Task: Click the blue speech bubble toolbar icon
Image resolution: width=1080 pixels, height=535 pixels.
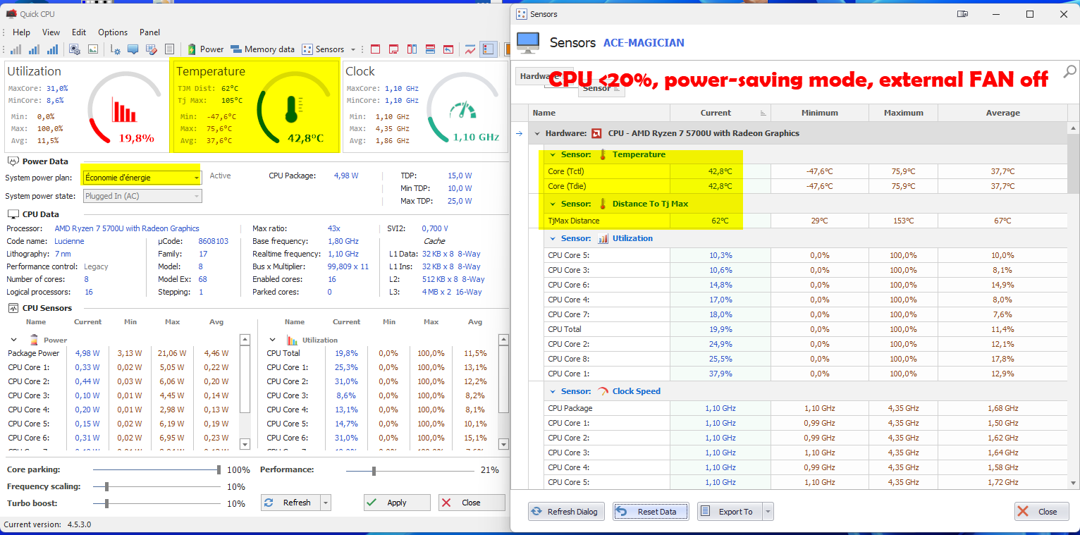Action: (133, 49)
